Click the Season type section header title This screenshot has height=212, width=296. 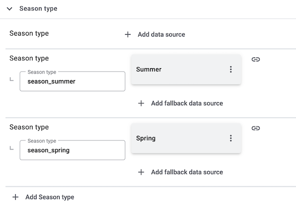pos(38,9)
